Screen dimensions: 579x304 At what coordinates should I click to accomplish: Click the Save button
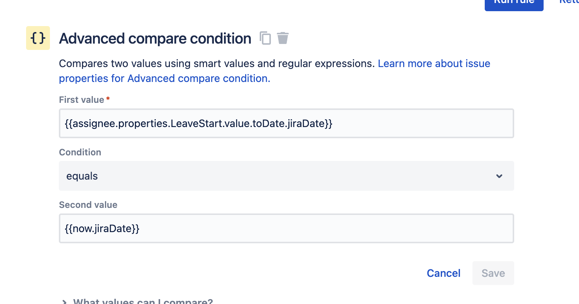click(493, 273)
